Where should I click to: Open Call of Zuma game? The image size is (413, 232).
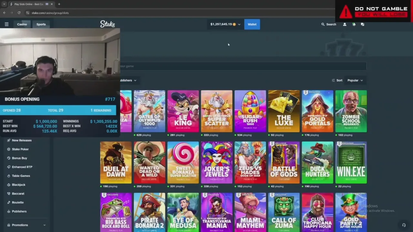pos(284,212)
